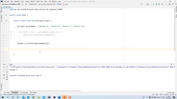177x99 pixels.
Task: Click the run gutter arrow beside main method
Action: click(x=6, y=21)
